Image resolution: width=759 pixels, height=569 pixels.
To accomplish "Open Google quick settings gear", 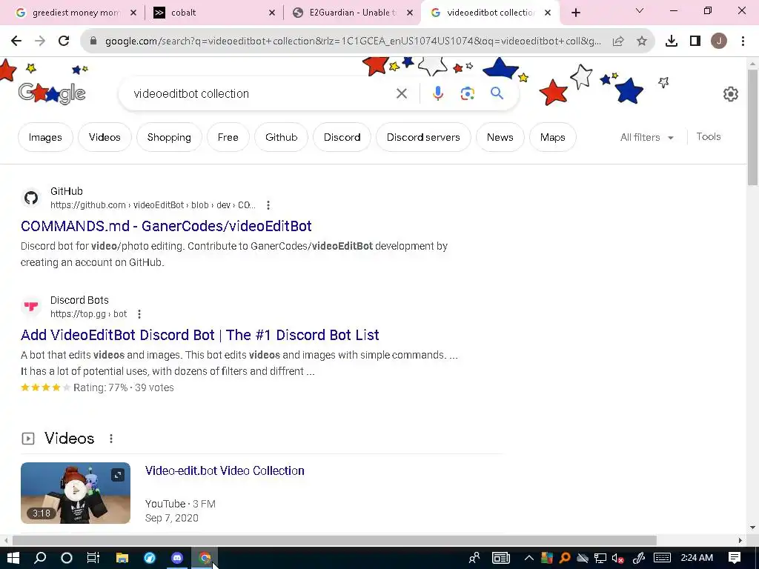I will [730, 94].
